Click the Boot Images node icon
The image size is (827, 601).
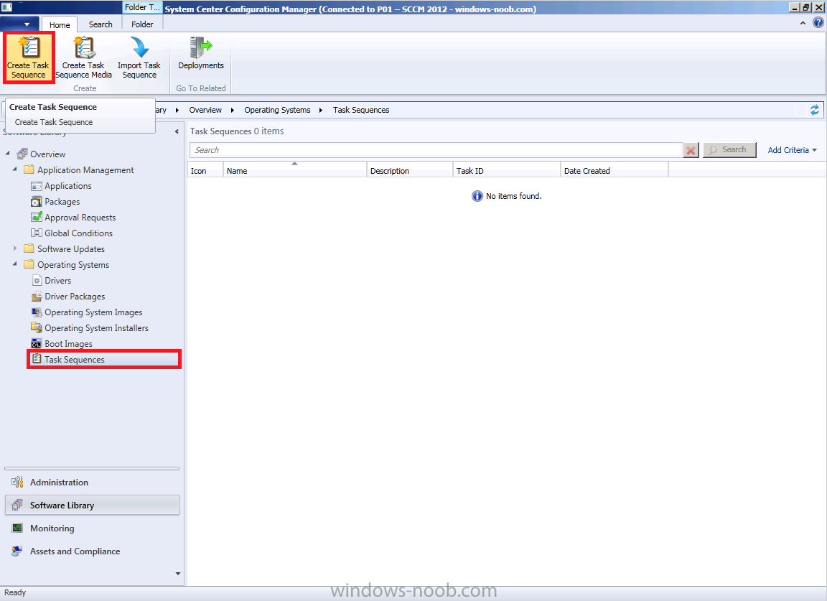coord(37,343)
